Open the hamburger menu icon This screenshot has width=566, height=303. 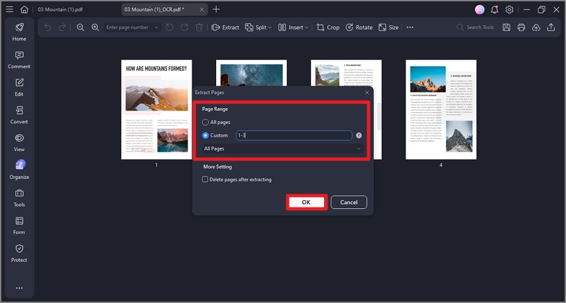coord(10,9)
